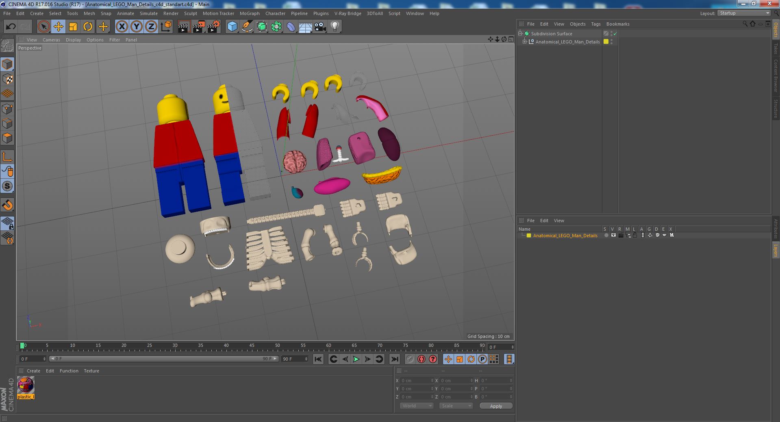Go to previous frame
The image size is (780, 422).
[345, 359]
